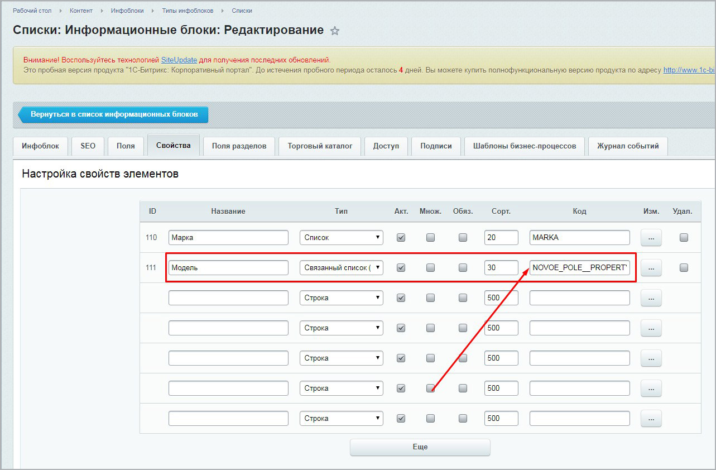Click ID value 111

(151, 267)
